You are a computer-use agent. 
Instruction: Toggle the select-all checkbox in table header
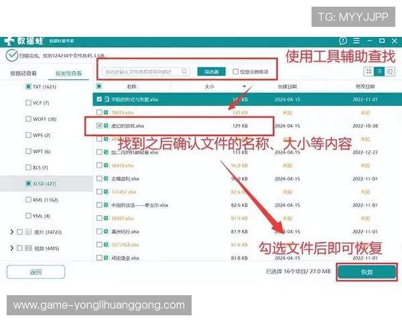[x=99, y=87]
